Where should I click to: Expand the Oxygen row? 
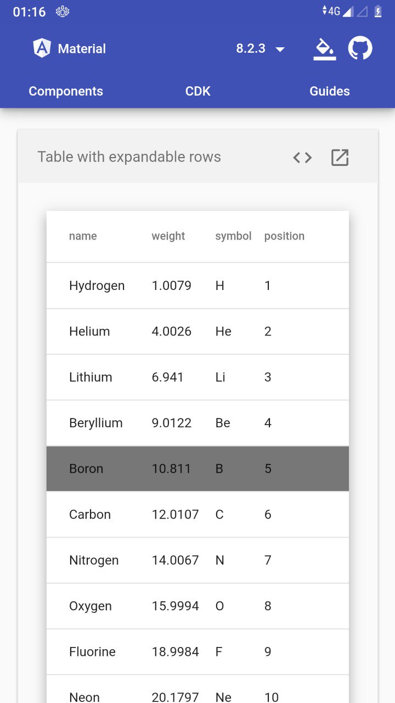point(198,606)
